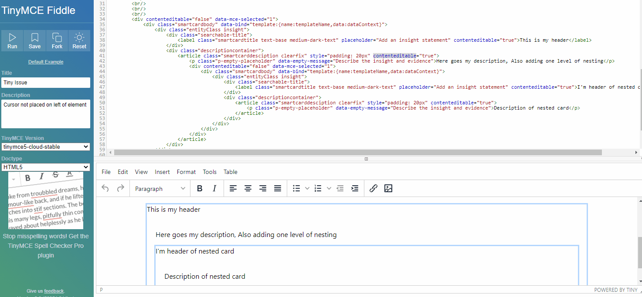Open the Tools menu
Viewport: 642px width, 297px height.
point(210,172)
